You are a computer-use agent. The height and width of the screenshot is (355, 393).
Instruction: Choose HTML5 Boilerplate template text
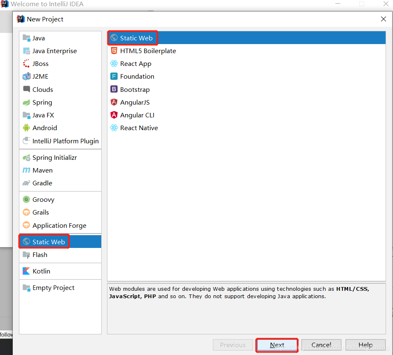coord(148,51)
